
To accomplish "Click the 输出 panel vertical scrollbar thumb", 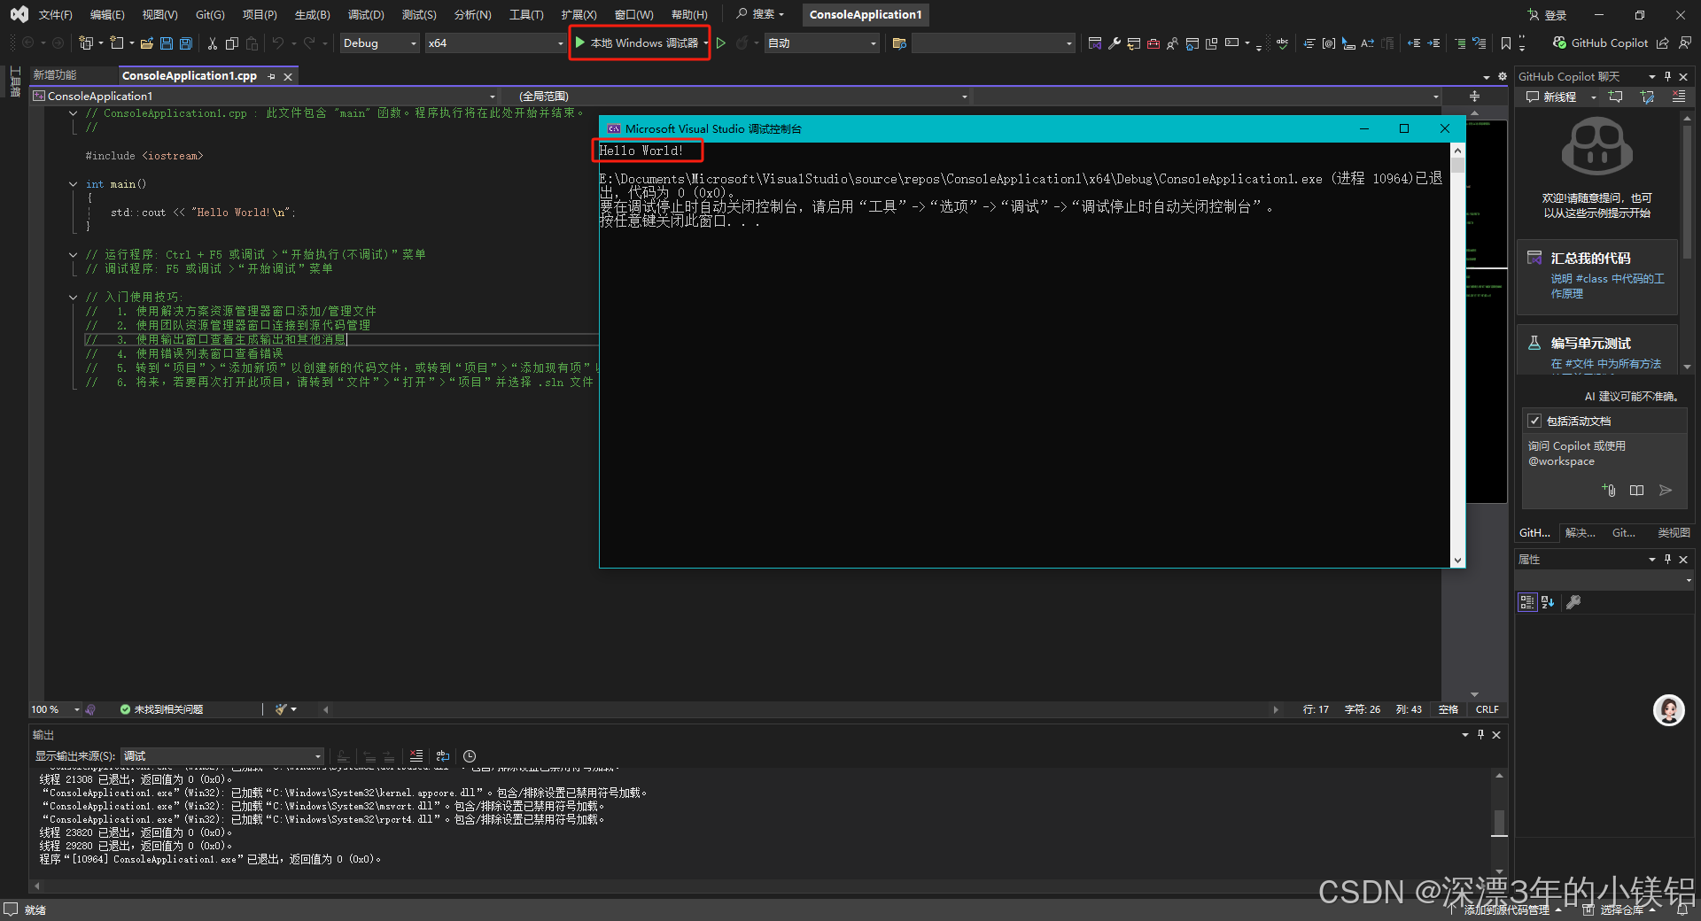I will click(x=1499, y=823).
